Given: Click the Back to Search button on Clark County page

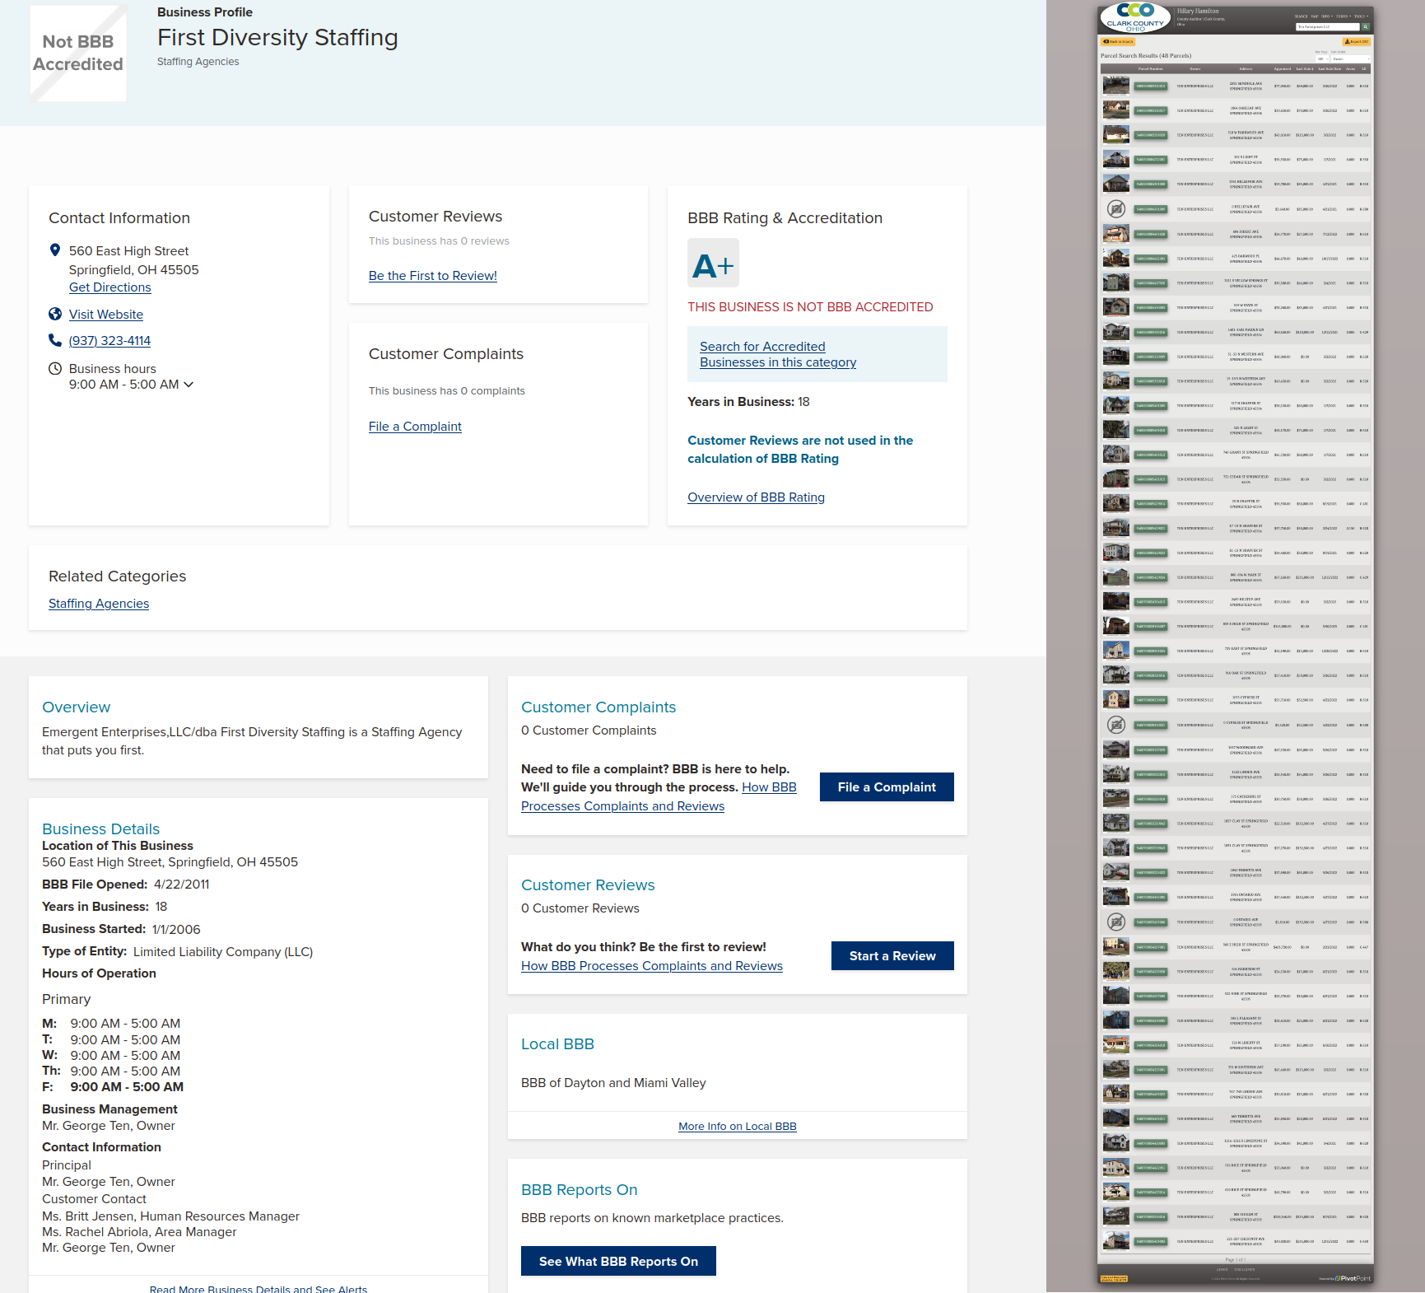Looking at the screenshot, I should (x=1118, y=41).
